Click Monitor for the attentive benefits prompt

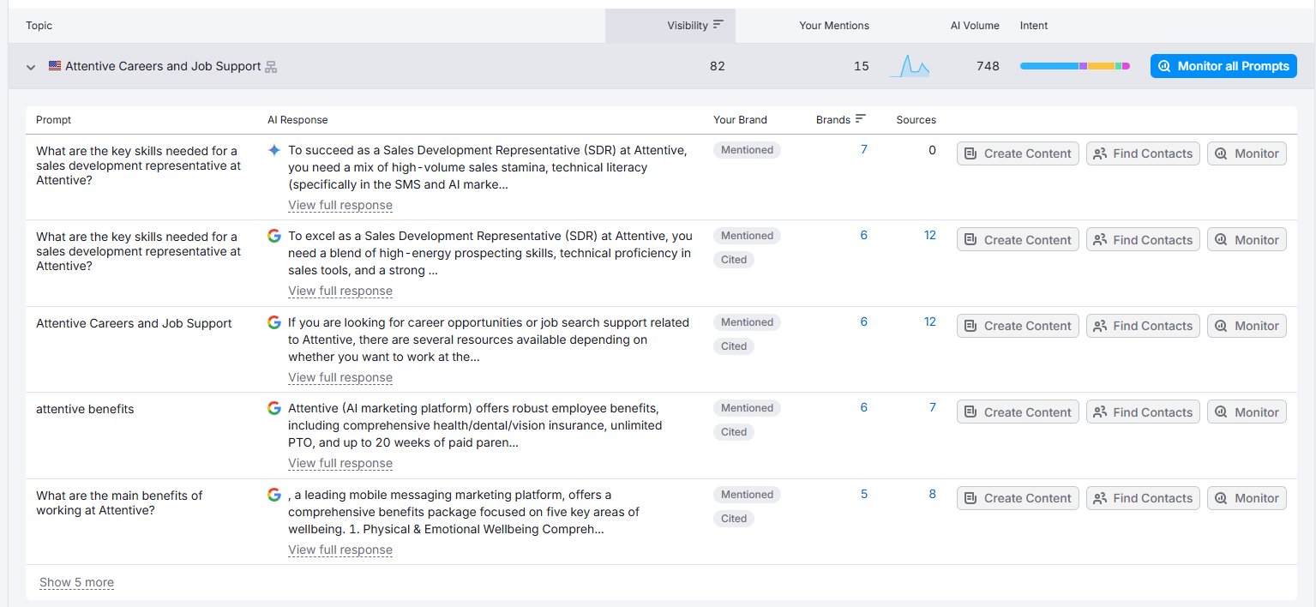1247,412
